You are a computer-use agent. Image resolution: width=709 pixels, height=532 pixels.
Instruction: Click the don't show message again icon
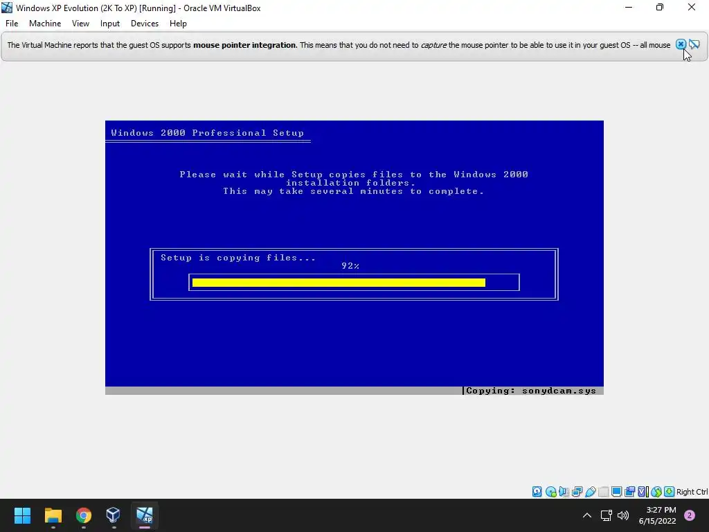(x=694, y=44)
